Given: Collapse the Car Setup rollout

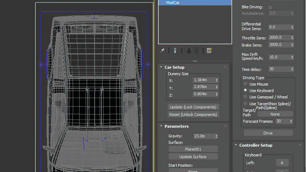Looking at the screenshot, I should pos(161,67).
